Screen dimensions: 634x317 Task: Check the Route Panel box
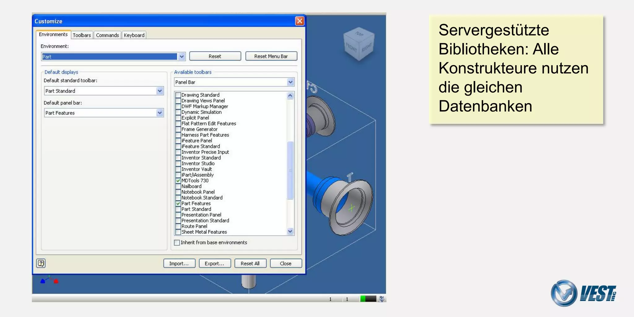178,226
